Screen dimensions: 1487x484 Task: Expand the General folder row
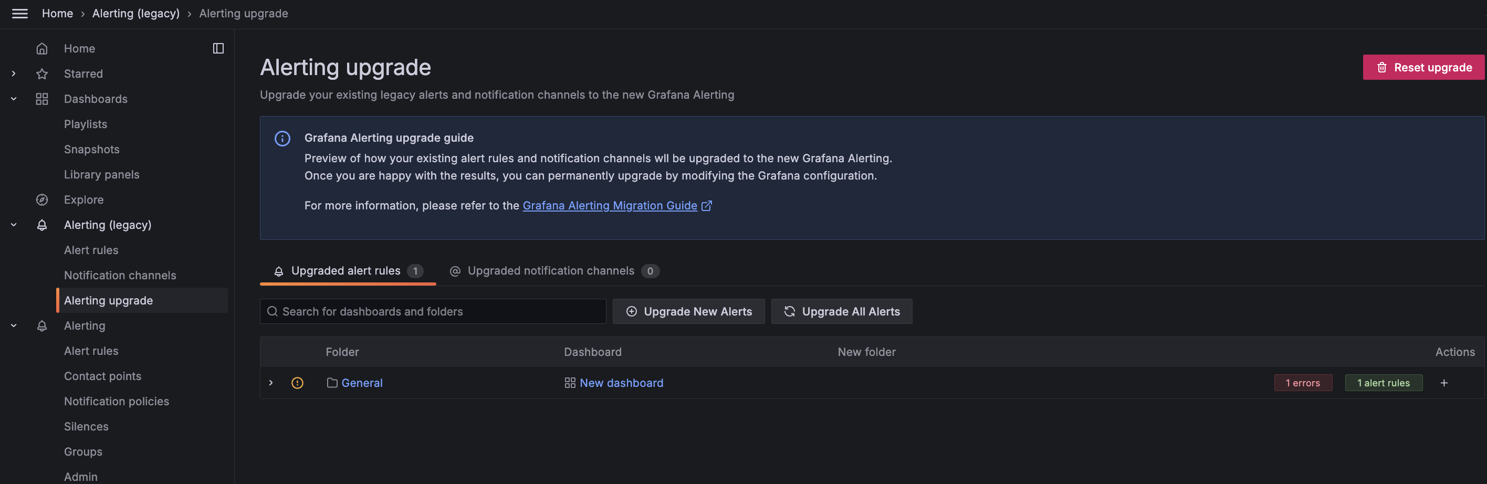(x=271, y=383)
